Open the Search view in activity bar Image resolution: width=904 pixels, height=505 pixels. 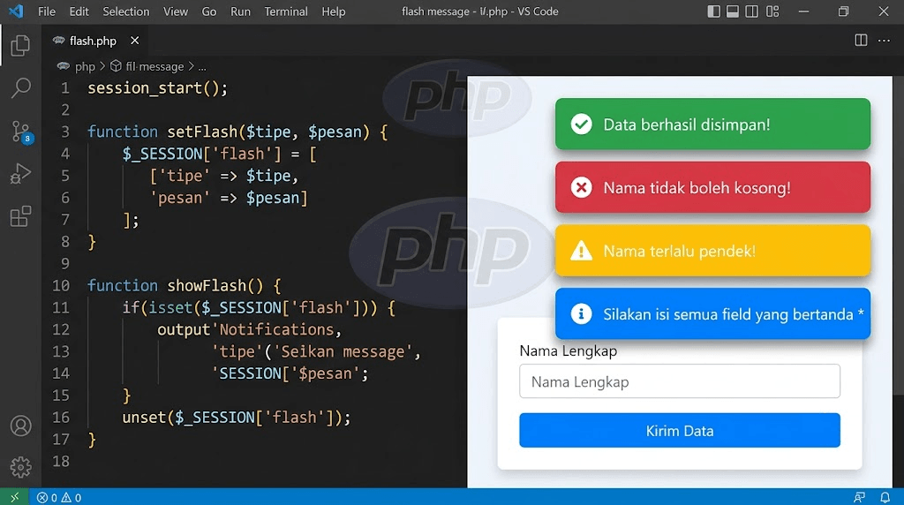coord(21,88)
